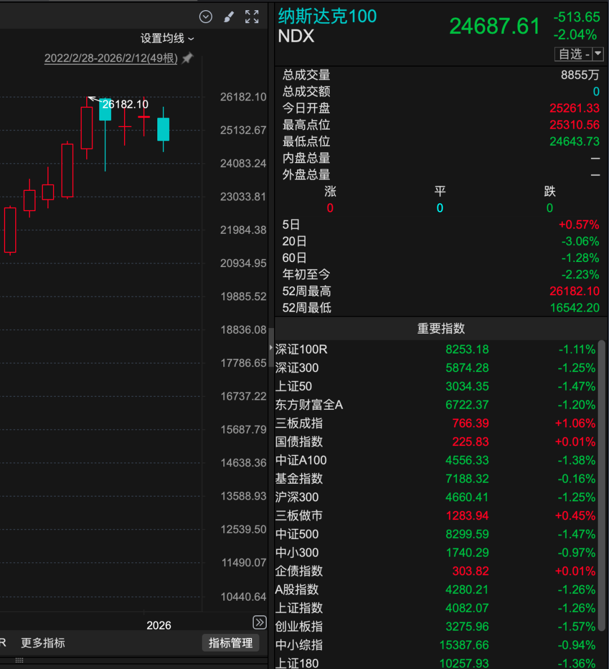Click the circled down-arrow icon above chart
The height and width of the screenshot is (669, 609).
click(x=206, y=17)
